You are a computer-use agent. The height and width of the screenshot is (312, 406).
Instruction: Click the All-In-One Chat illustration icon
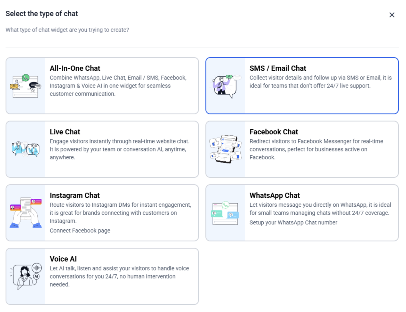pos(25,86)
